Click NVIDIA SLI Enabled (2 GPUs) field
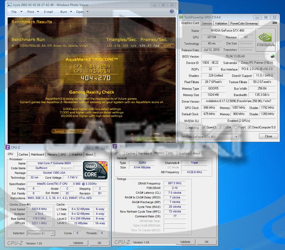The image size is (285, 250). tap(239, 121)
